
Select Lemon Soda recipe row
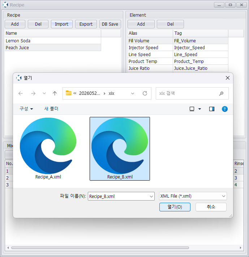click(53, 41)
